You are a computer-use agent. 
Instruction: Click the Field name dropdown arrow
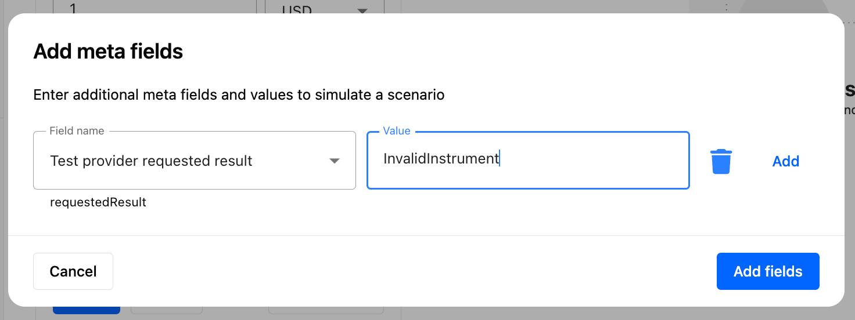click(335, 161)
